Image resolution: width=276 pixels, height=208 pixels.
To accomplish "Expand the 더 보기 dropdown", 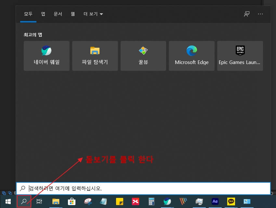I will pyautogui.click(x=93, y=14).
